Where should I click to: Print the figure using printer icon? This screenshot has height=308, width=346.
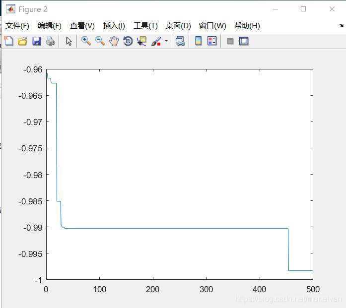coord(50,41)
